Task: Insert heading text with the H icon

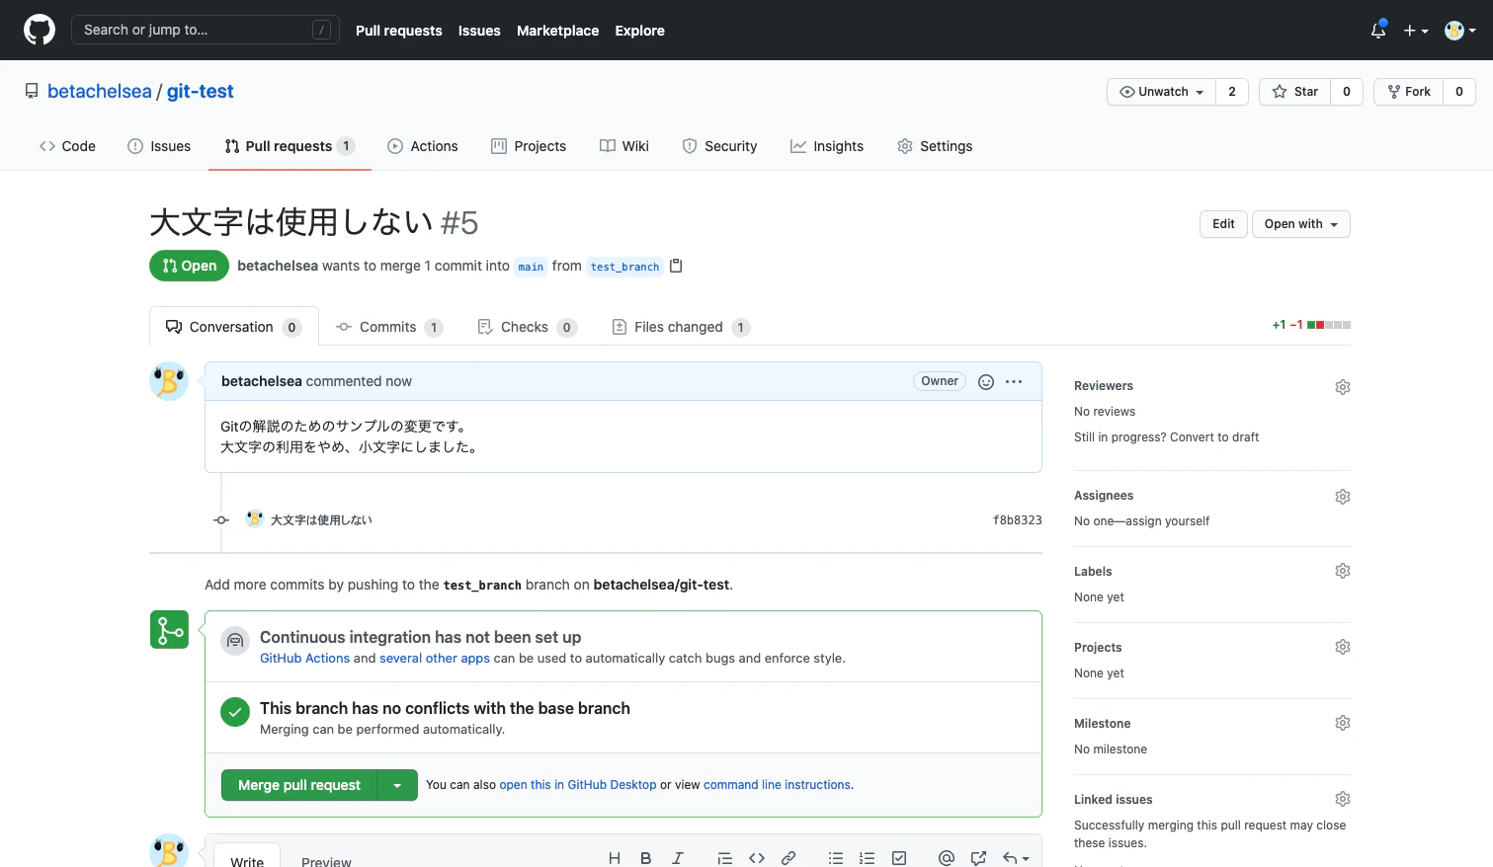Action: tap(615, 858)
